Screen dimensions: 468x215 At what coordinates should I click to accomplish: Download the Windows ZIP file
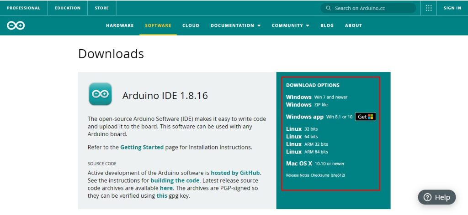tap(307, 105)
